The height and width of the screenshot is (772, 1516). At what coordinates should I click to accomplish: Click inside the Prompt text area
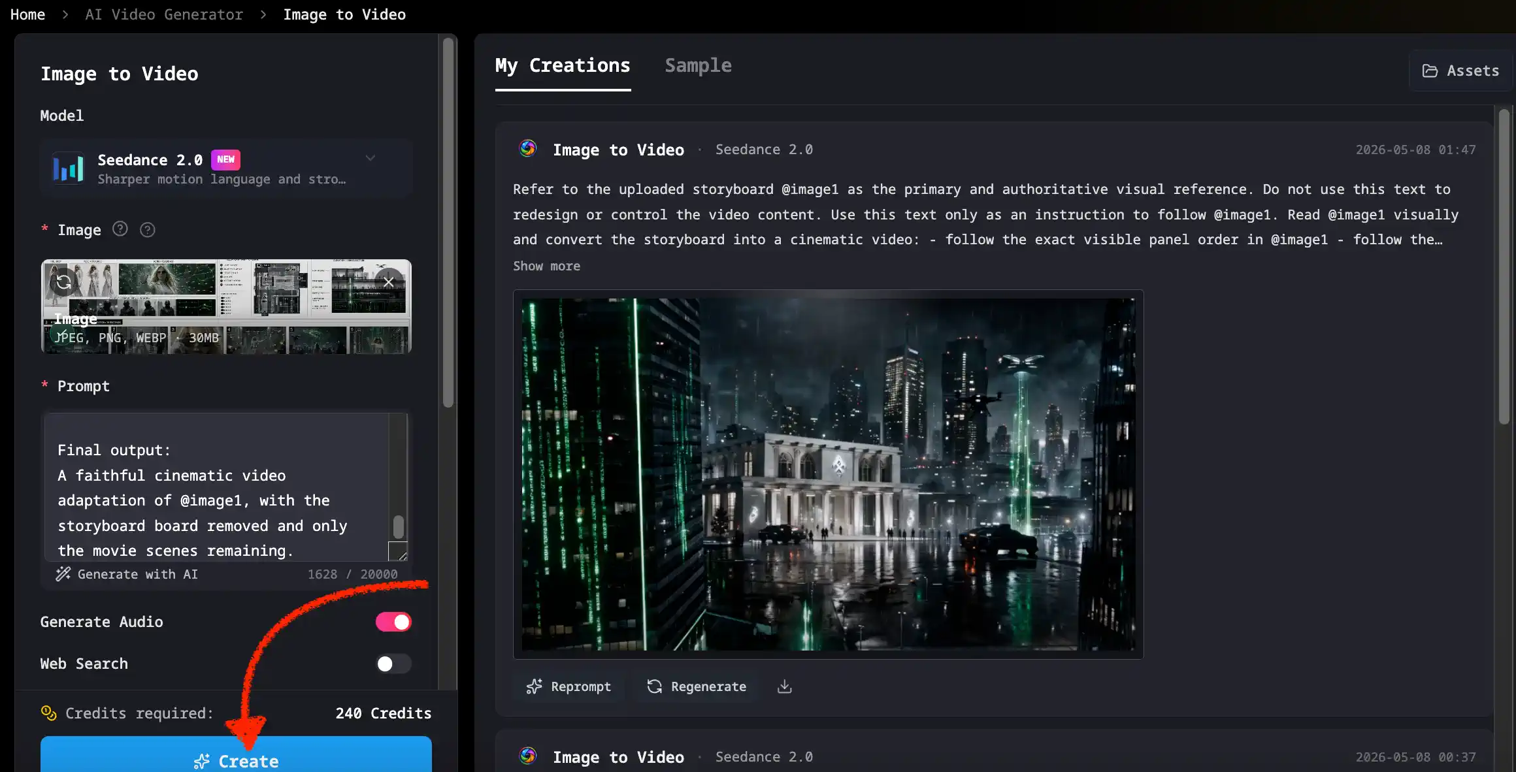(x=218, y=487)
